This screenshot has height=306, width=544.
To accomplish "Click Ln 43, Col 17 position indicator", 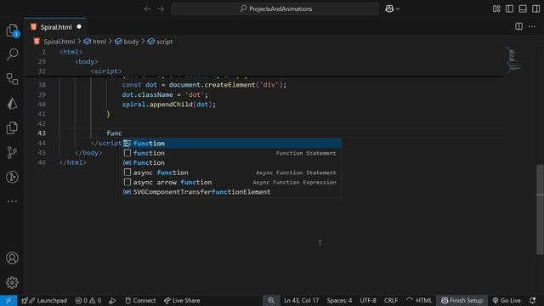I will click(x=301, y=300).
